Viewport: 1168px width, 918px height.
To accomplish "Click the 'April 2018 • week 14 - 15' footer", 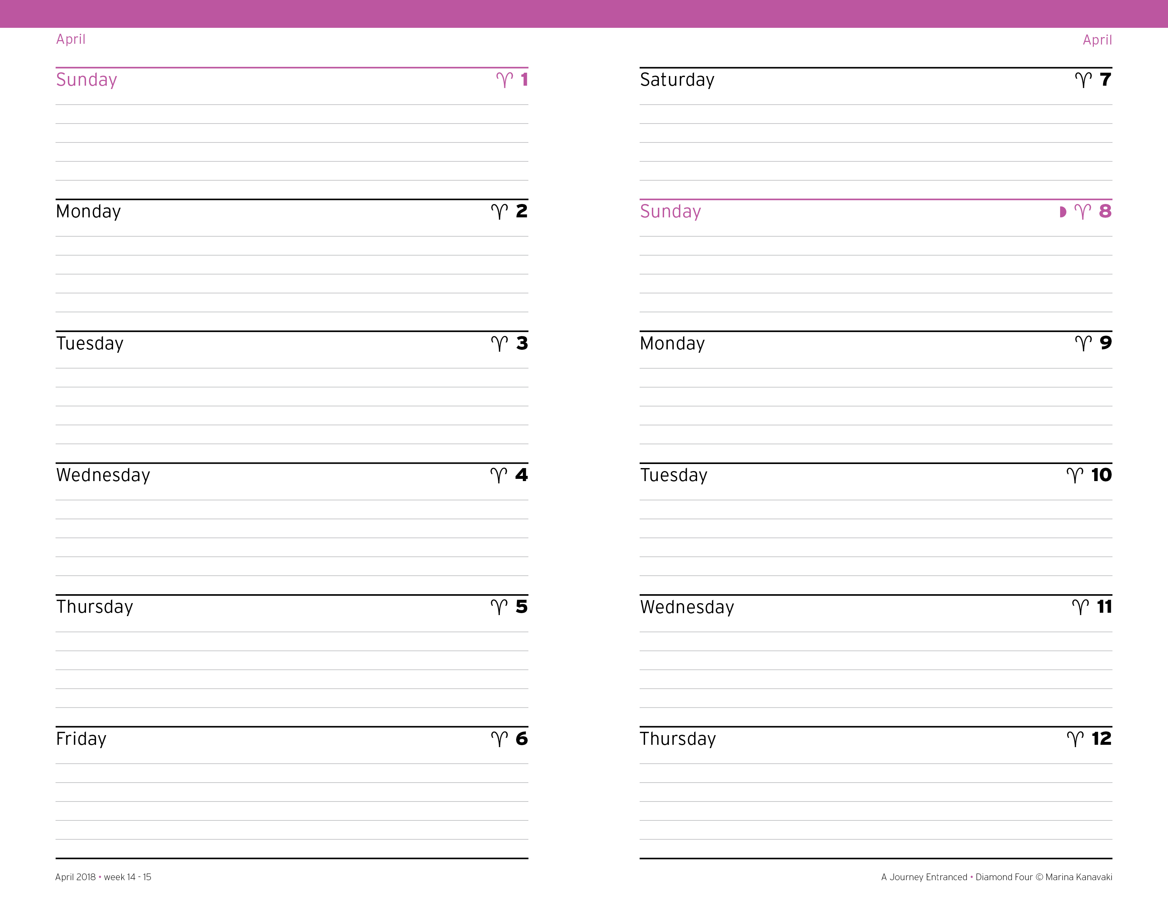I will [x=103, y=877].
